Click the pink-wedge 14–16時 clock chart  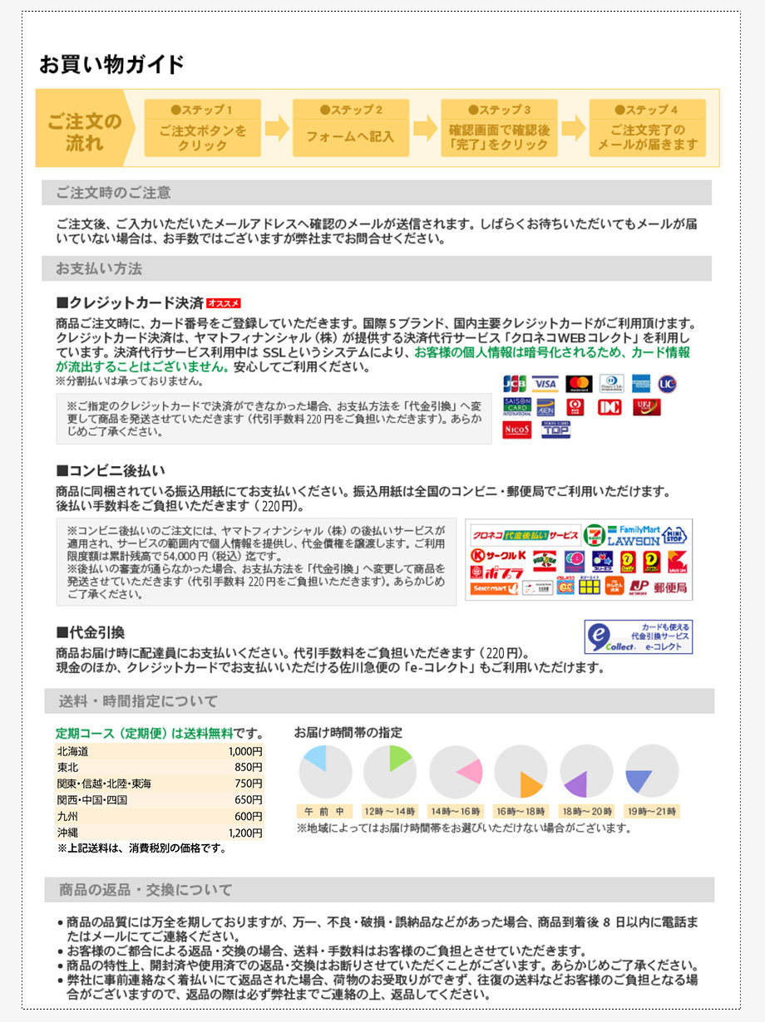click(x=456, y=771)
